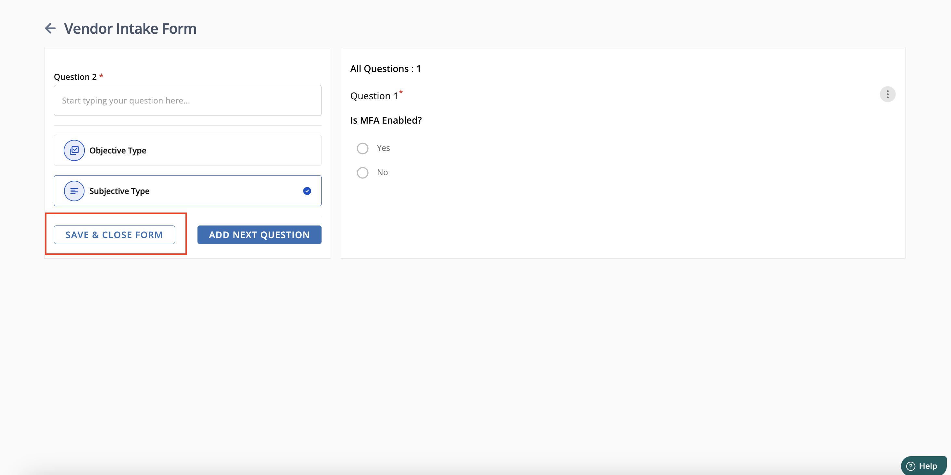
Task: Select the No radio button
Action: click(x=362, y=173)
